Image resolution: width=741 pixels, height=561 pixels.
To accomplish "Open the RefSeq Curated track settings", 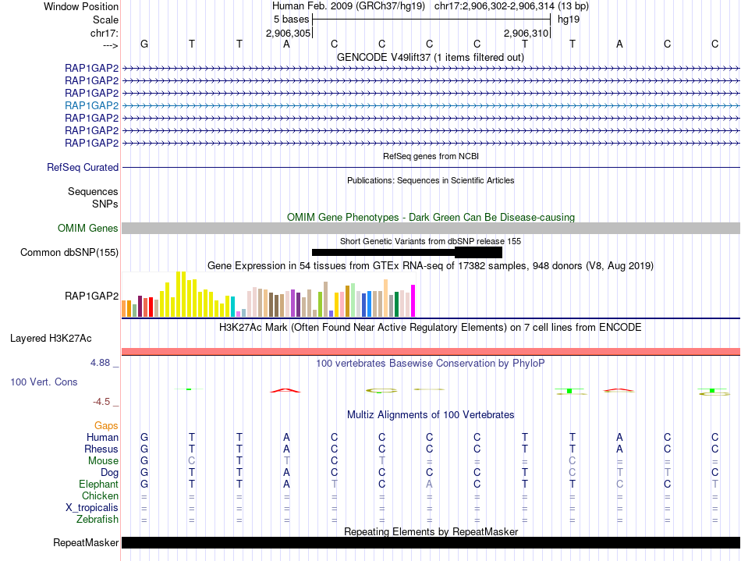I will 83,167.
